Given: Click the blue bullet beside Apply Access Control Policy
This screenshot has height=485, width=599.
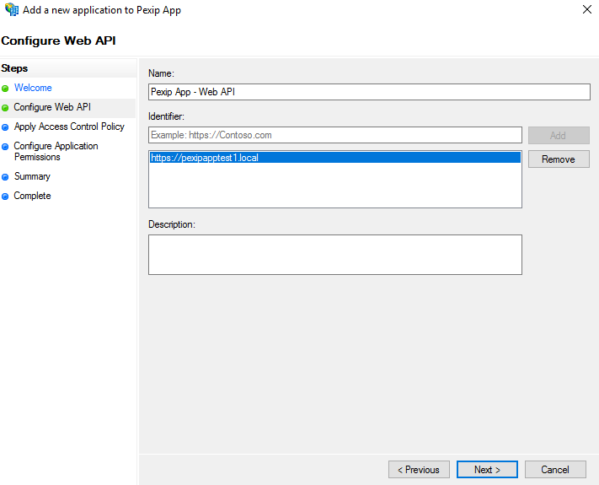Looking at the screenshot, I should [x=5, y=127].
